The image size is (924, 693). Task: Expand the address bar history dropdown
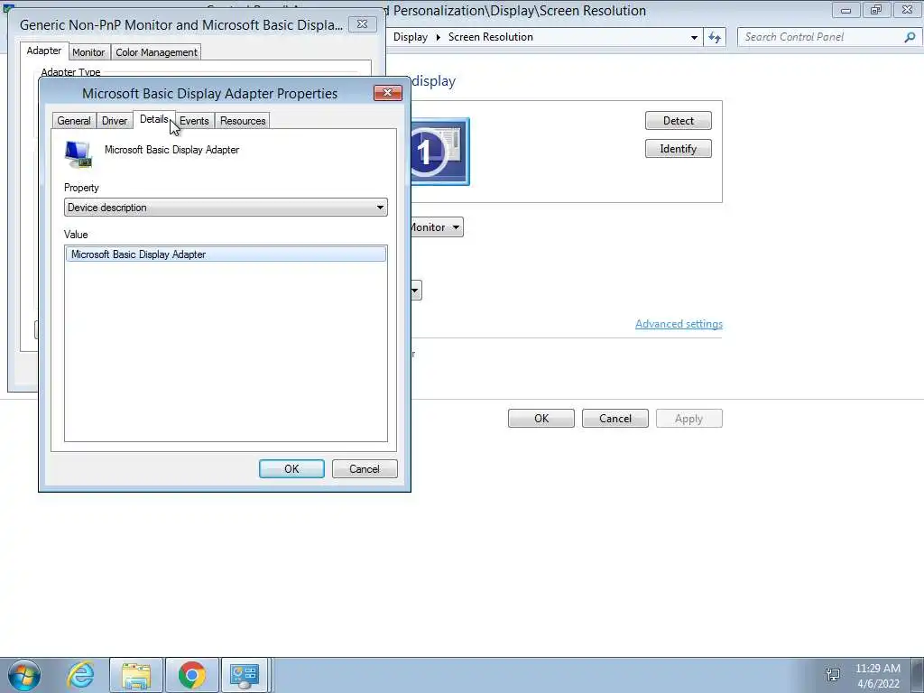tap(694, 37)
